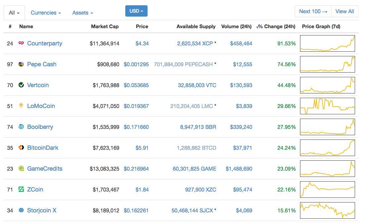The height and width of the screenshot is (223, 366).
Task: Click the ZCoin green Z logo icon
Action: tap(21, 189)
